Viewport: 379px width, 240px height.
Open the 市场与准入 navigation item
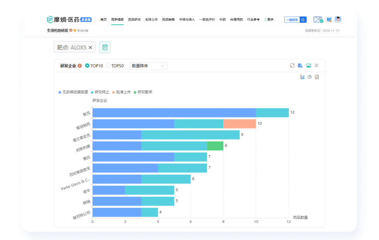tap(187, 20)
